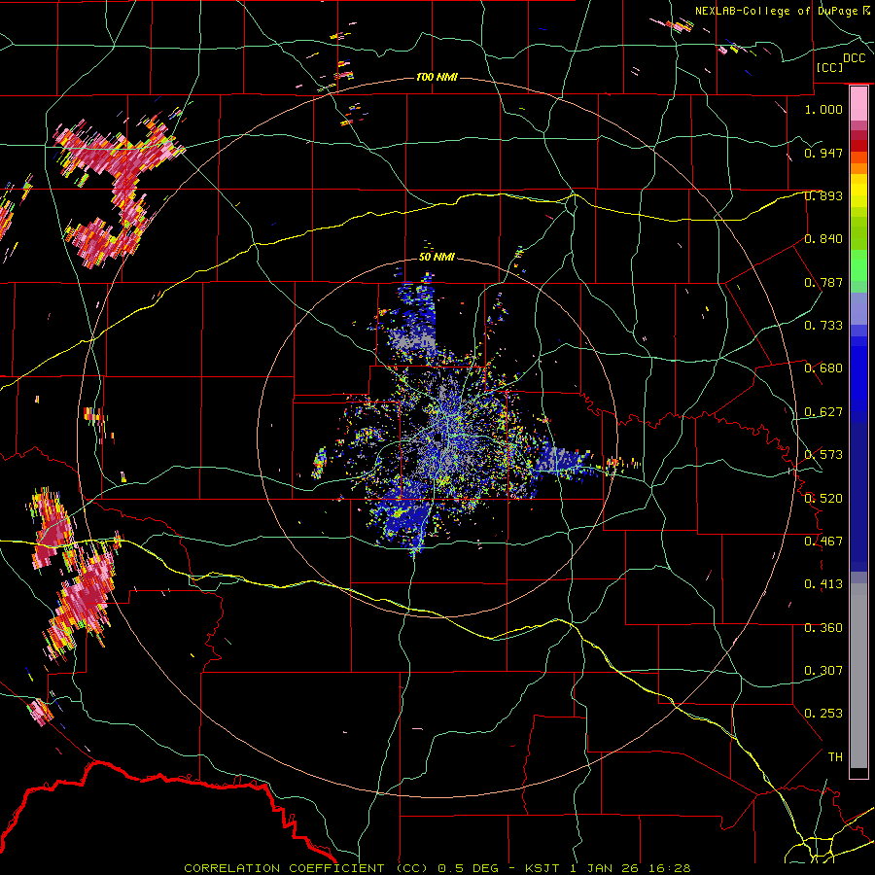This screenshot has width=875, height=875.
Task: Select the 0.787 scale value
Action: pyautogui.click(x=823, y=282)
